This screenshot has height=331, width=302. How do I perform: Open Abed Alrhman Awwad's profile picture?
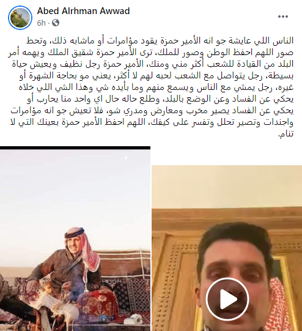point(20,18)
